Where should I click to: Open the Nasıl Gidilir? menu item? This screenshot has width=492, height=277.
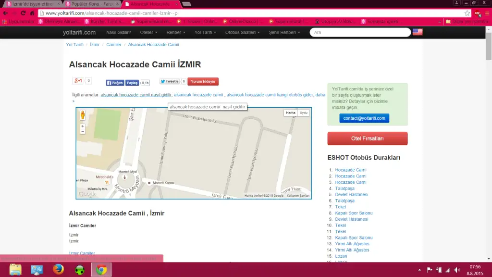[x=118, y=32]
